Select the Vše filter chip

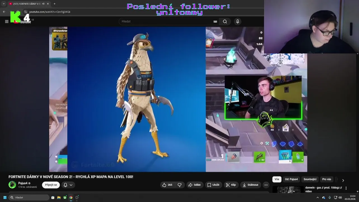(277, 179)
